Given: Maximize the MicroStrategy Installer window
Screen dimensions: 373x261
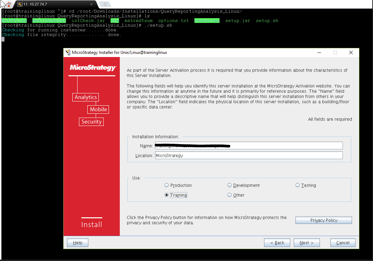Looking at the screenshot, I should pyautogui.click(x=335, y=52).
